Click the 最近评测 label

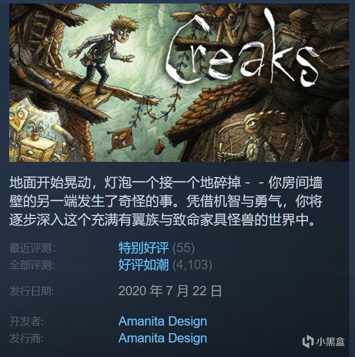coord(32,248)
